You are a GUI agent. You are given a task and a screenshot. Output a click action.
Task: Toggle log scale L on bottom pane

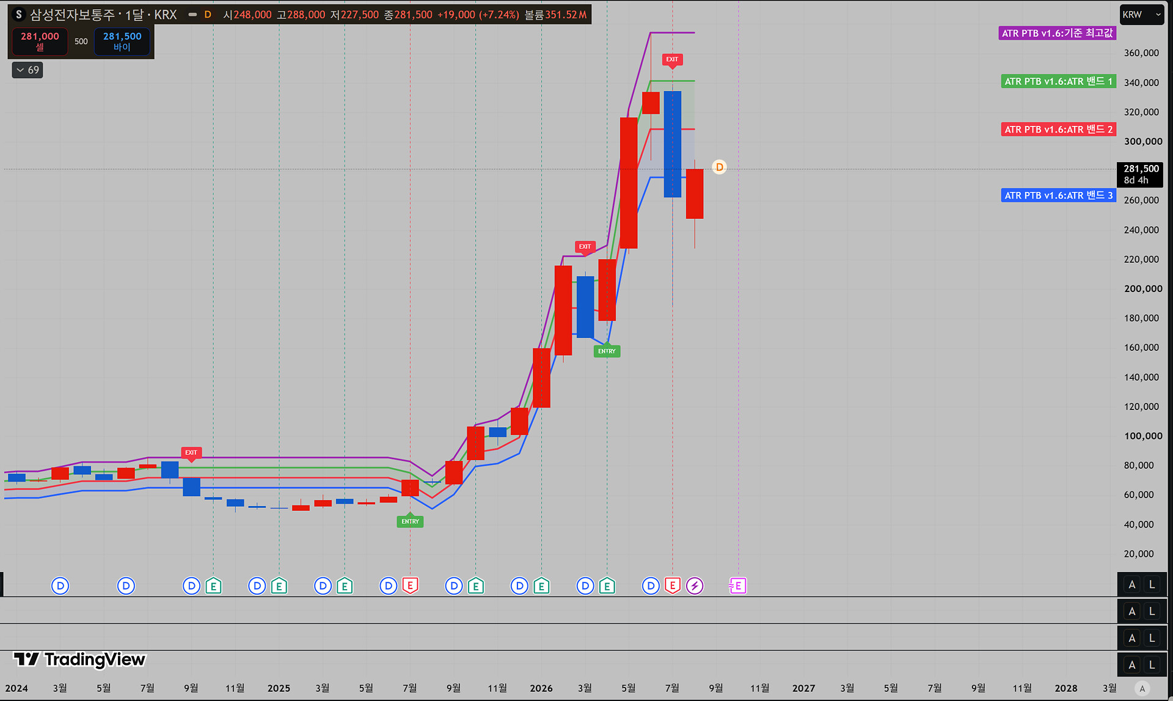click(1152, 665)
